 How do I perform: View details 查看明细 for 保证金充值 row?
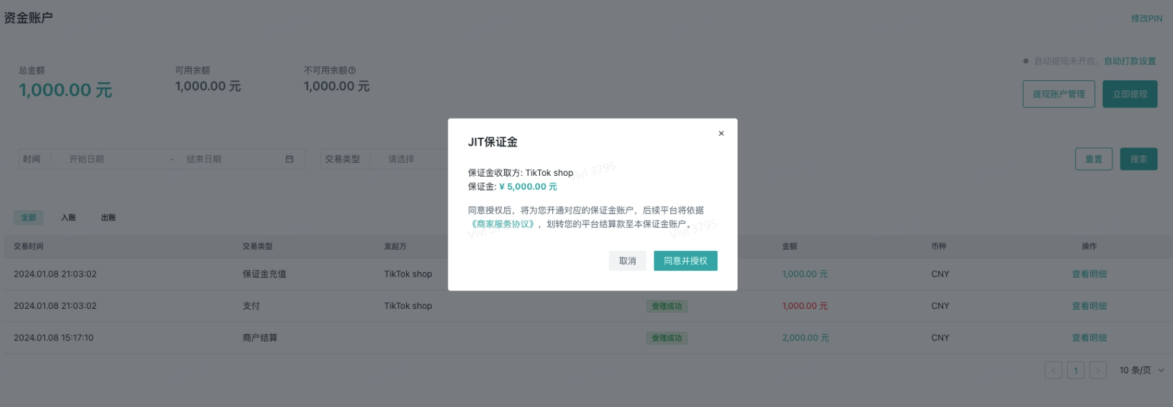tap(1089, 274)
